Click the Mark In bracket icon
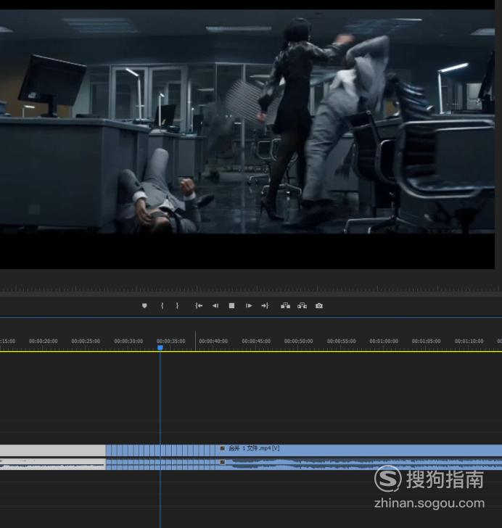 [x=162, y=306]
